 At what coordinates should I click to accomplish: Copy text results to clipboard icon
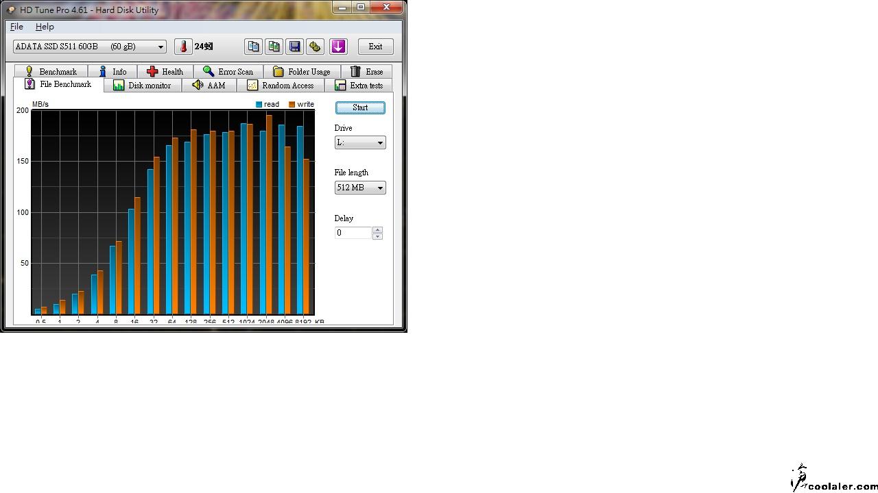click(254, 47)
